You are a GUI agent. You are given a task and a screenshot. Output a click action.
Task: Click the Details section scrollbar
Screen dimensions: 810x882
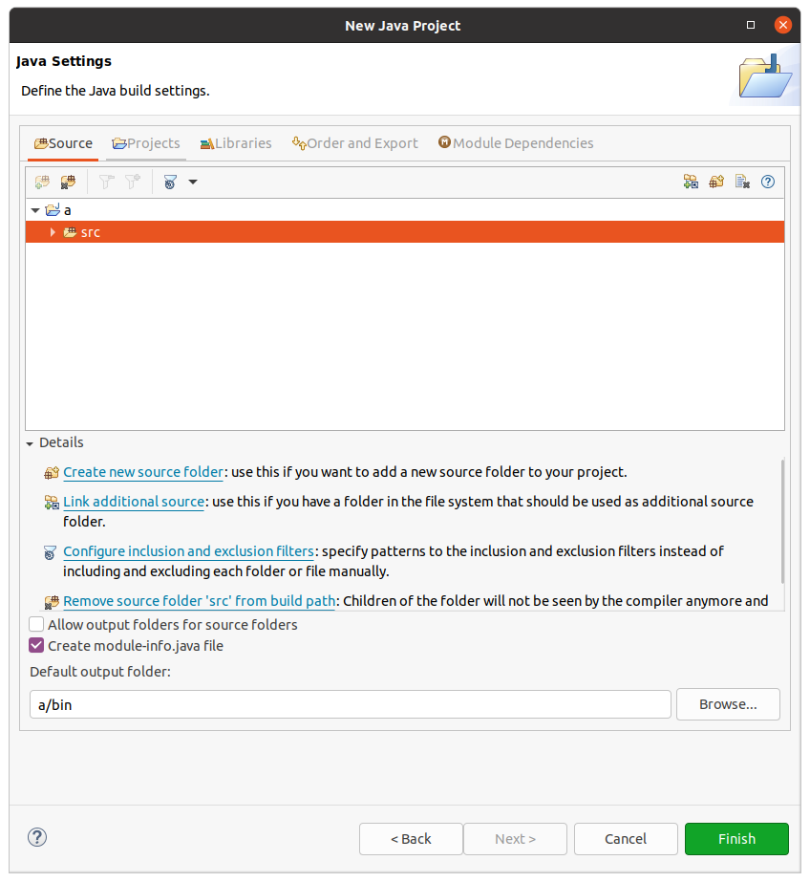(782, 521)
